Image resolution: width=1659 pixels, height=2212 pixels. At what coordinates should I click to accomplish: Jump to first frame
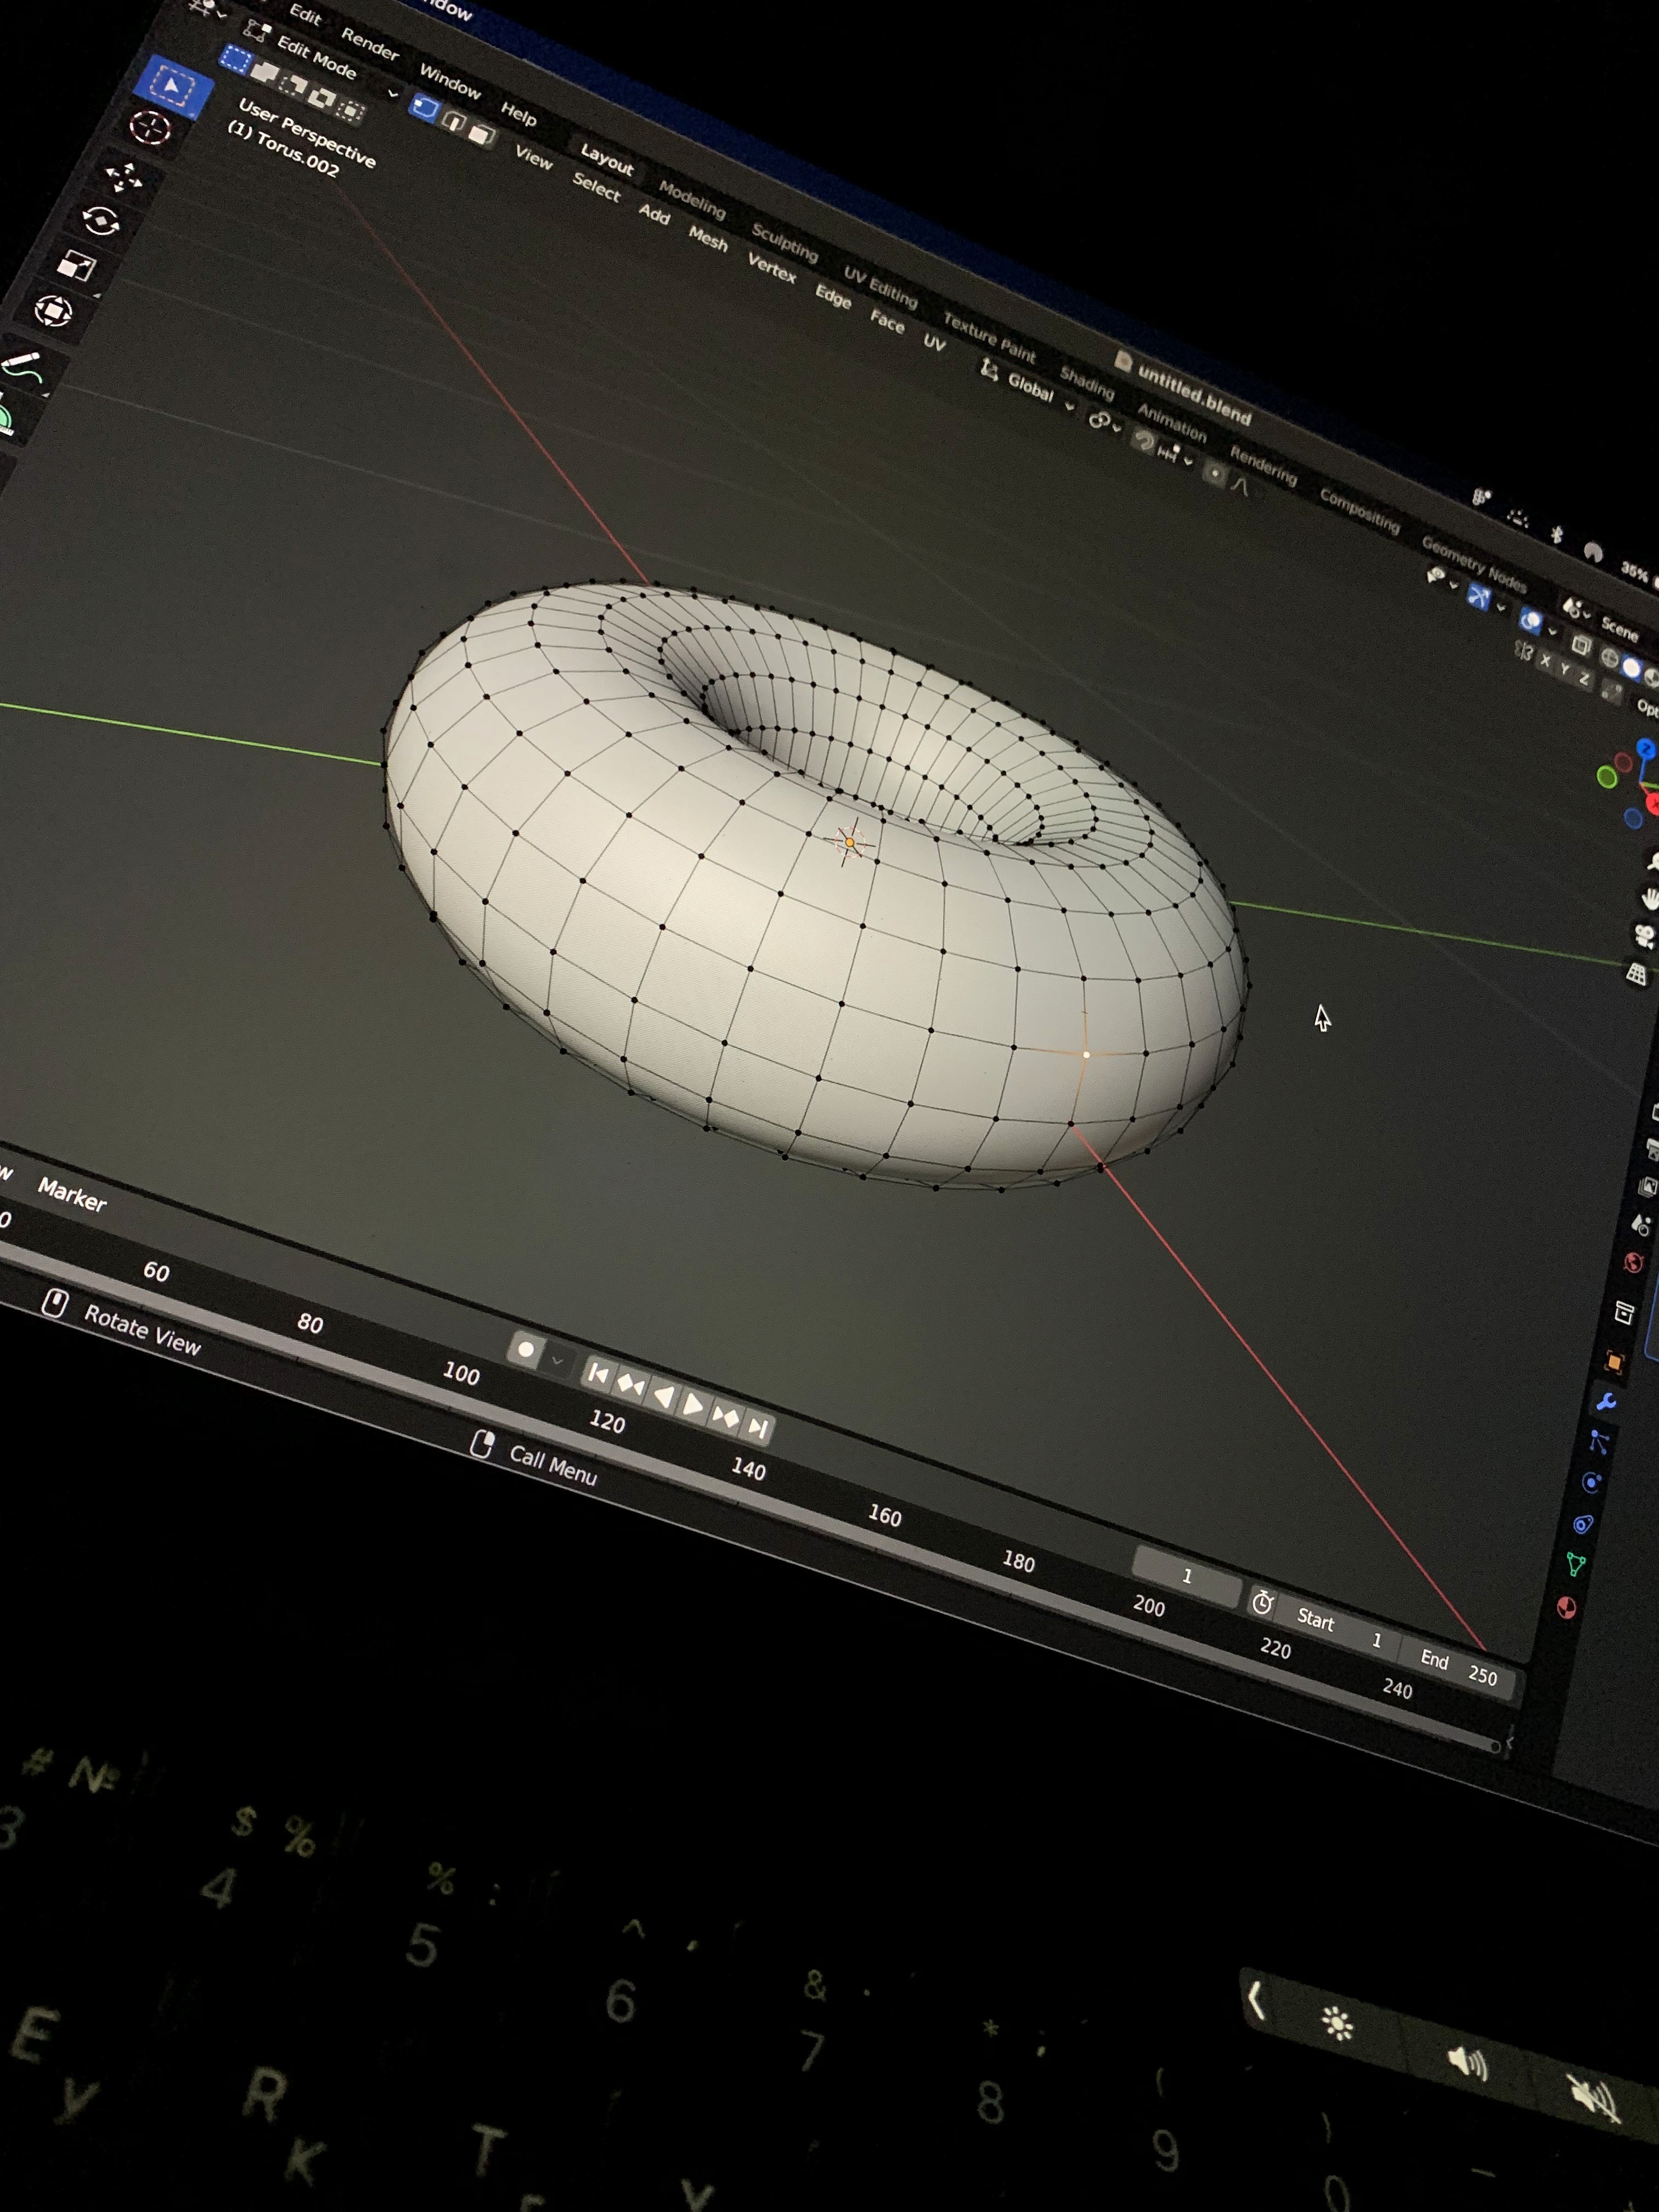click(598, 1374)
